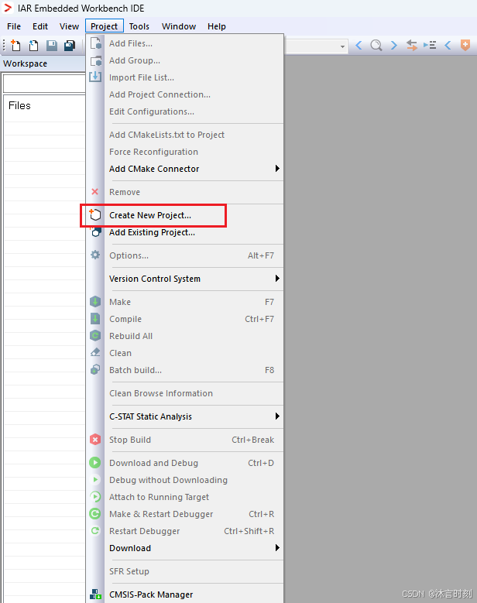The width and height of the screenshot is (477, 603).
Task: Click the Add Files menu icon
Action: (x=96, y=43)
